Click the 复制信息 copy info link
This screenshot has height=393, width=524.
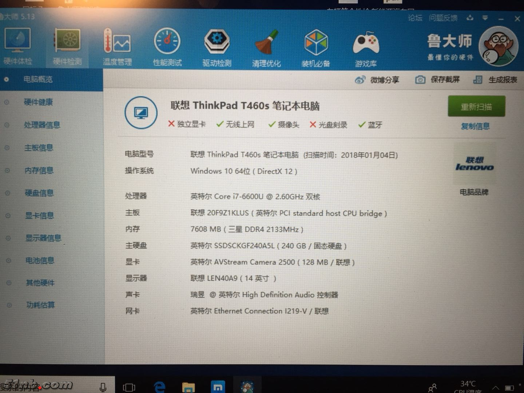475,126
